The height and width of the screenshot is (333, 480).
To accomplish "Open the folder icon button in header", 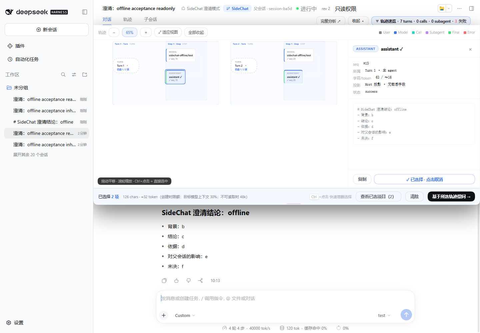I will (442, 8).
